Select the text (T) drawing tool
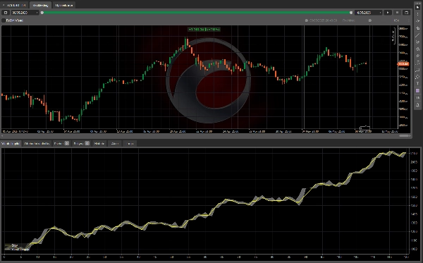The image size is (423, 263). point(417,84)
